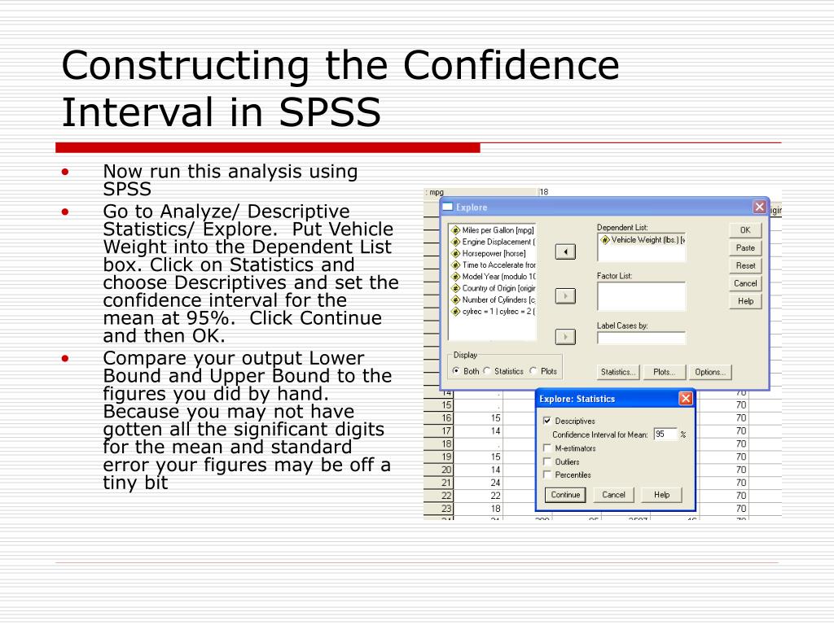Screen dimensions: 834x625
Task: Click the Horsepower variable icon
Action: tap(455, 254)
